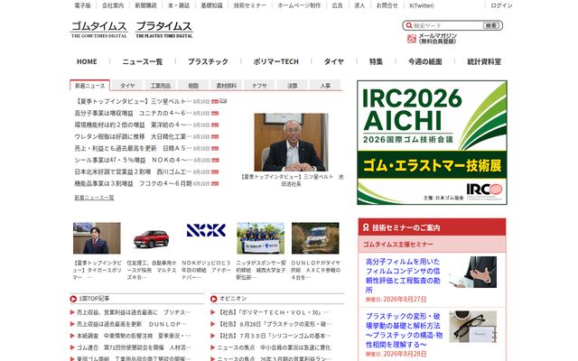This screenshot has height=361, width=578.
Task: Open 新聞購読 in the top bar
Action: (145, 5)
